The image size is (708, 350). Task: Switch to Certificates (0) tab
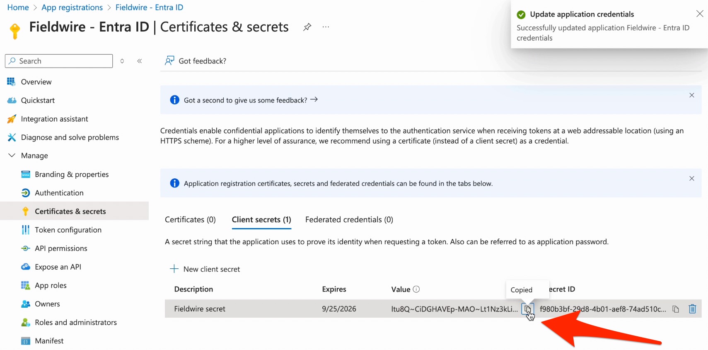(x=190, y=220)
